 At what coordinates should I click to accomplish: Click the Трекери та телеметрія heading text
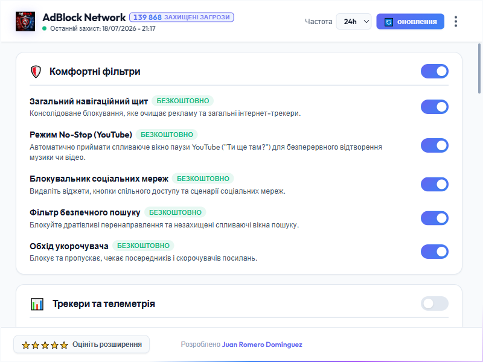click(104, 304)
